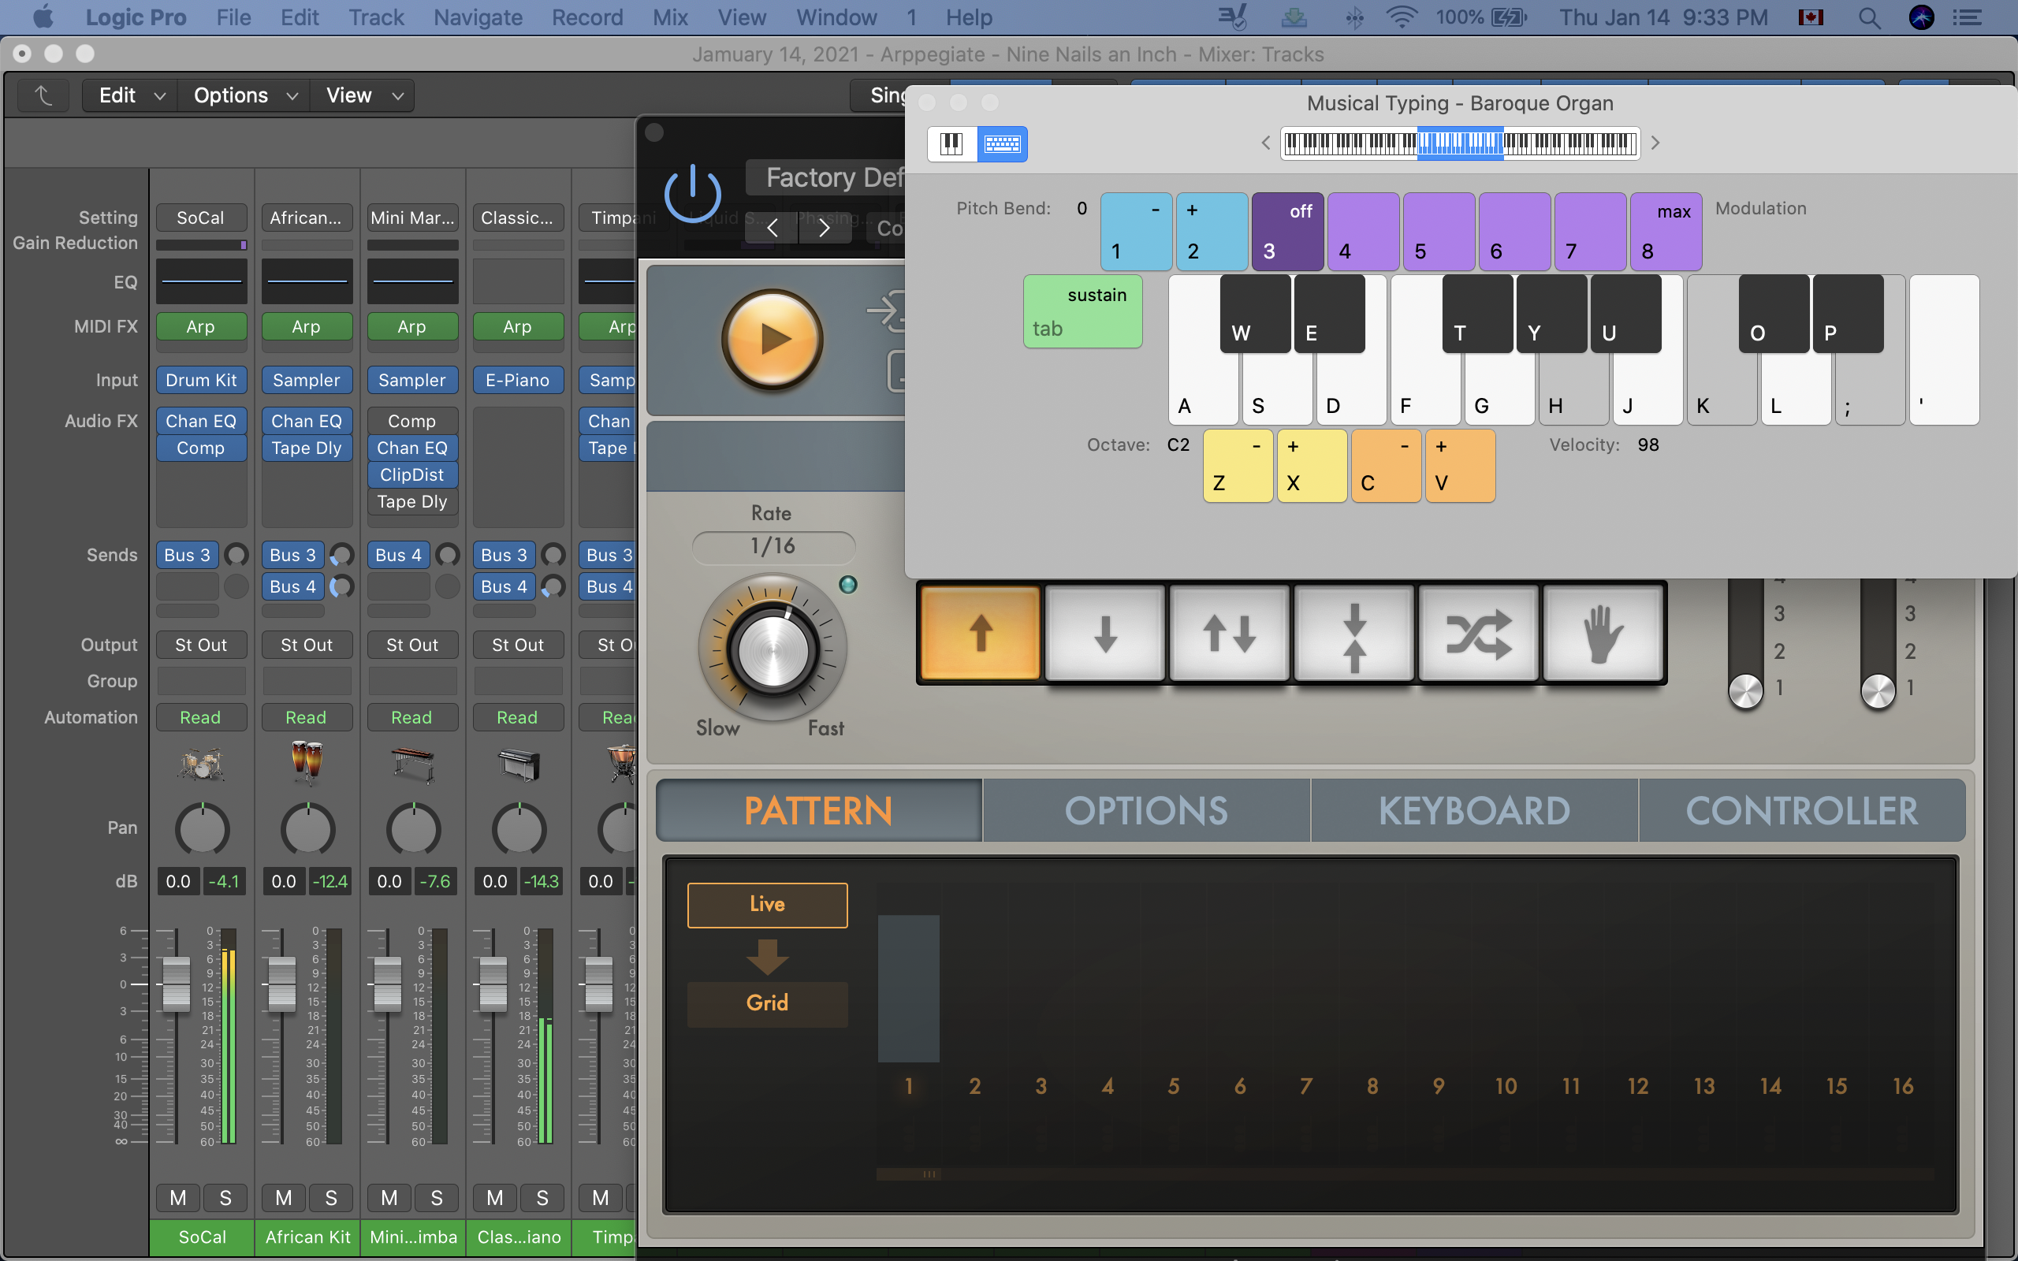Switch to the Musical Typing keyboard view

pos(1003,143)
